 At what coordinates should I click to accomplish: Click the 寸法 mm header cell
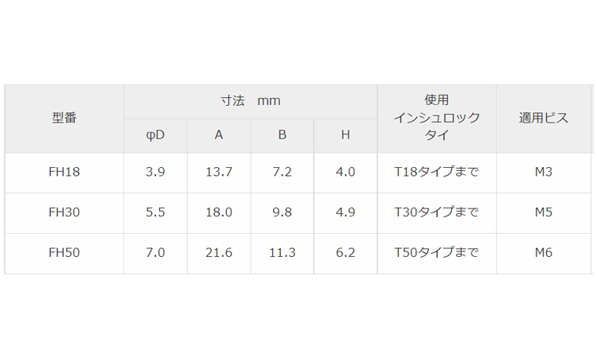(x=251, y=102)
